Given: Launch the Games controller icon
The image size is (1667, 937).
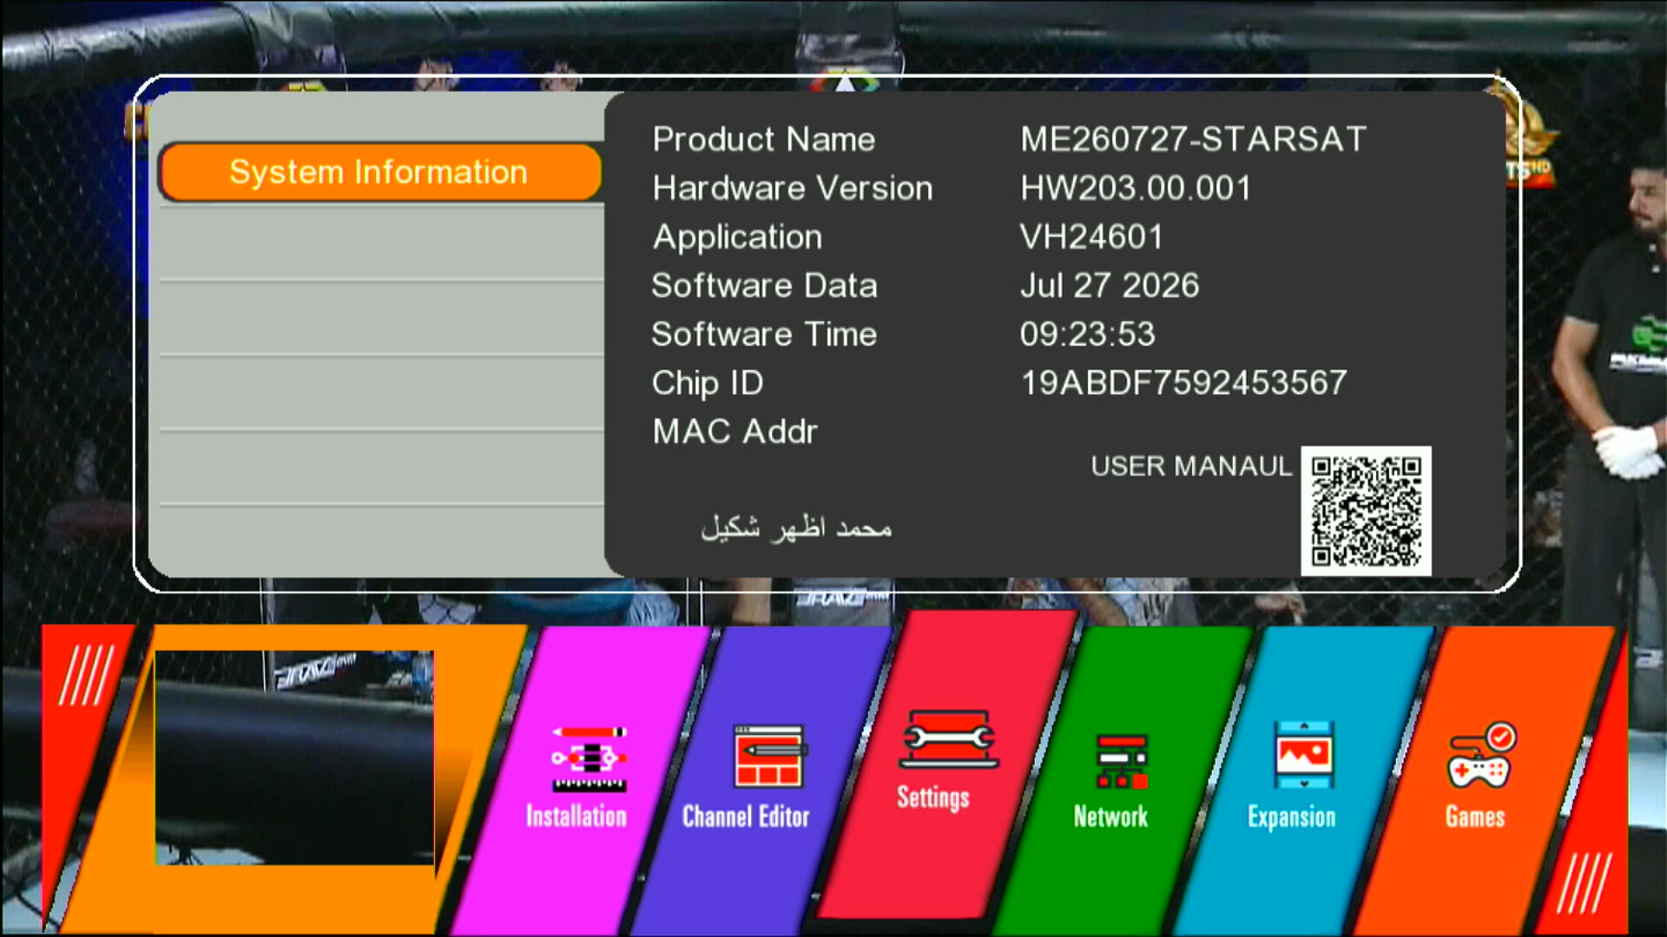Looking at the screenshot, I should (1482, 756).
